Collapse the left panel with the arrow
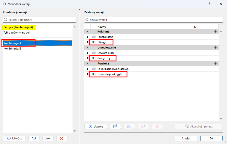This screenshot has width=227, height=144. 80,10
